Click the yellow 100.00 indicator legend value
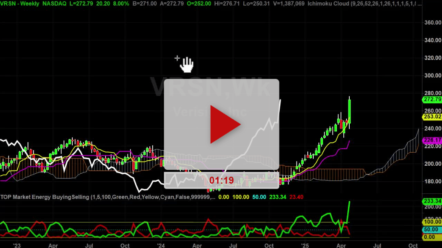This screenshot has width=442, height=248. [x=241, y=197]
